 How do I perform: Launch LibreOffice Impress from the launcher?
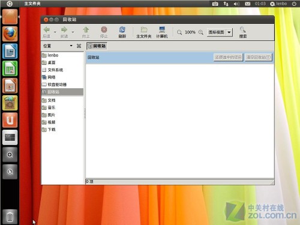10,86
